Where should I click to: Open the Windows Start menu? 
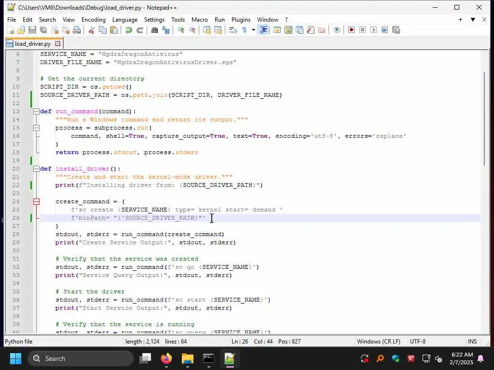[15, 358]
